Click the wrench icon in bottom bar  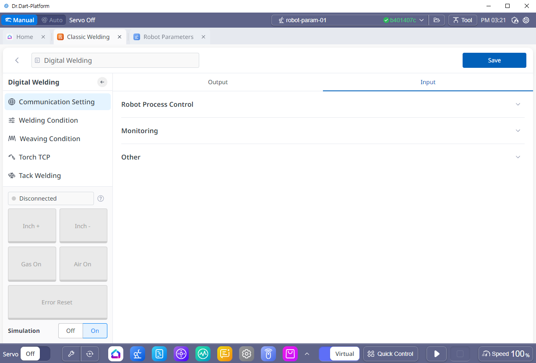[71, 354]
